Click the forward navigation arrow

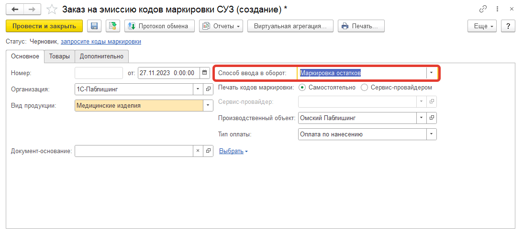[32, 10]
